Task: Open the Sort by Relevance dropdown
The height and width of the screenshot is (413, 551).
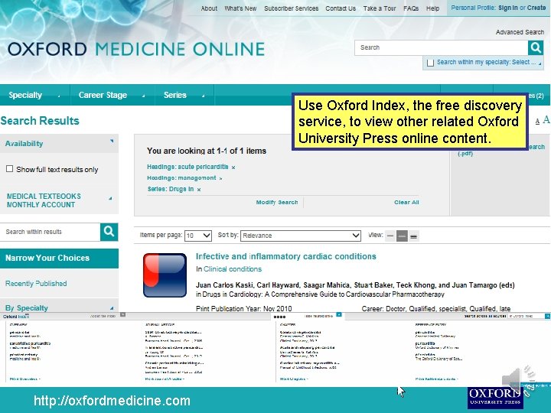Action: click(x=301, y=236)
